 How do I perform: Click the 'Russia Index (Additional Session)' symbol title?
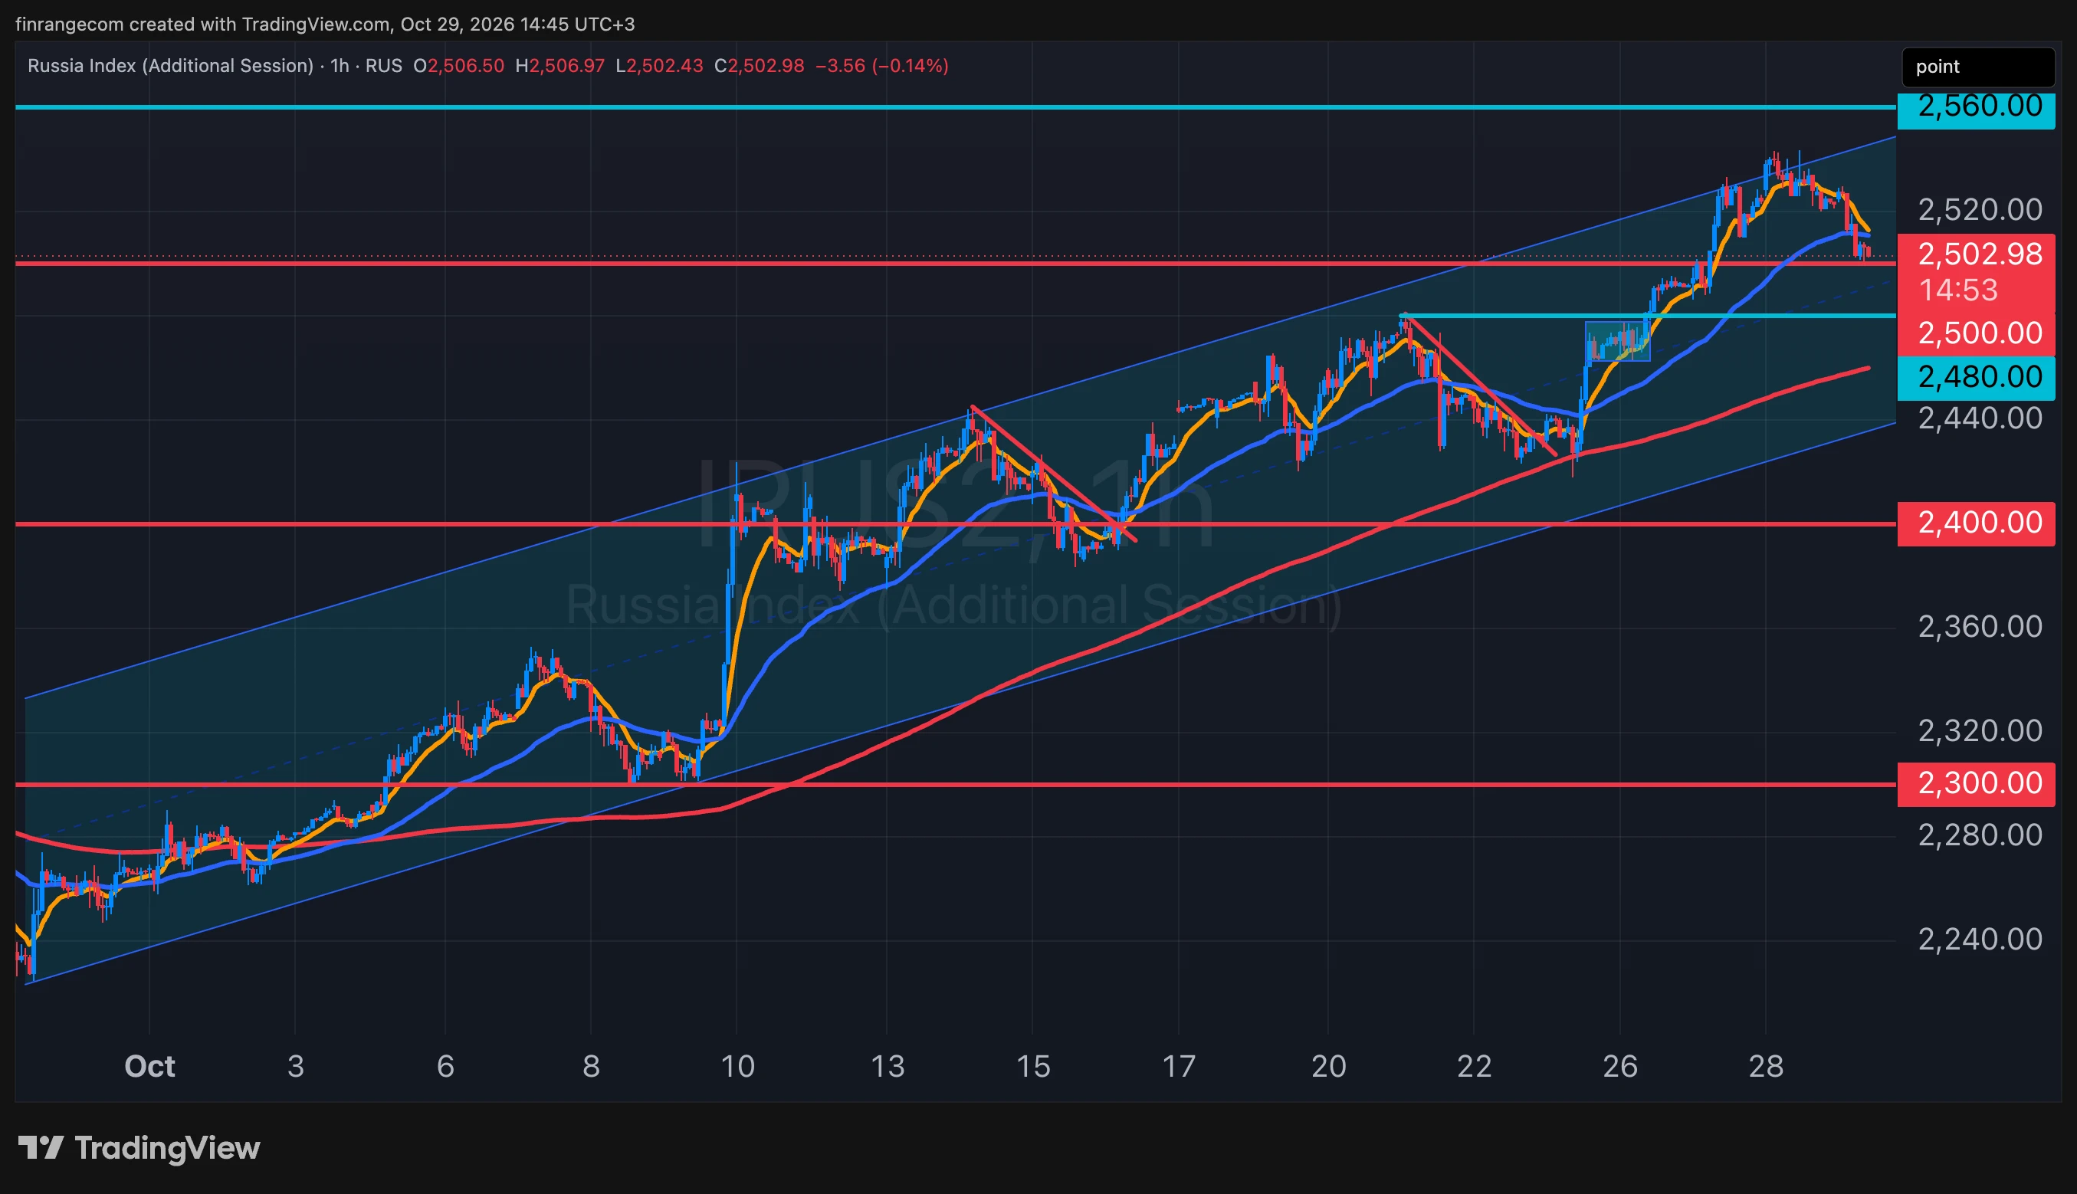point(171,66)
